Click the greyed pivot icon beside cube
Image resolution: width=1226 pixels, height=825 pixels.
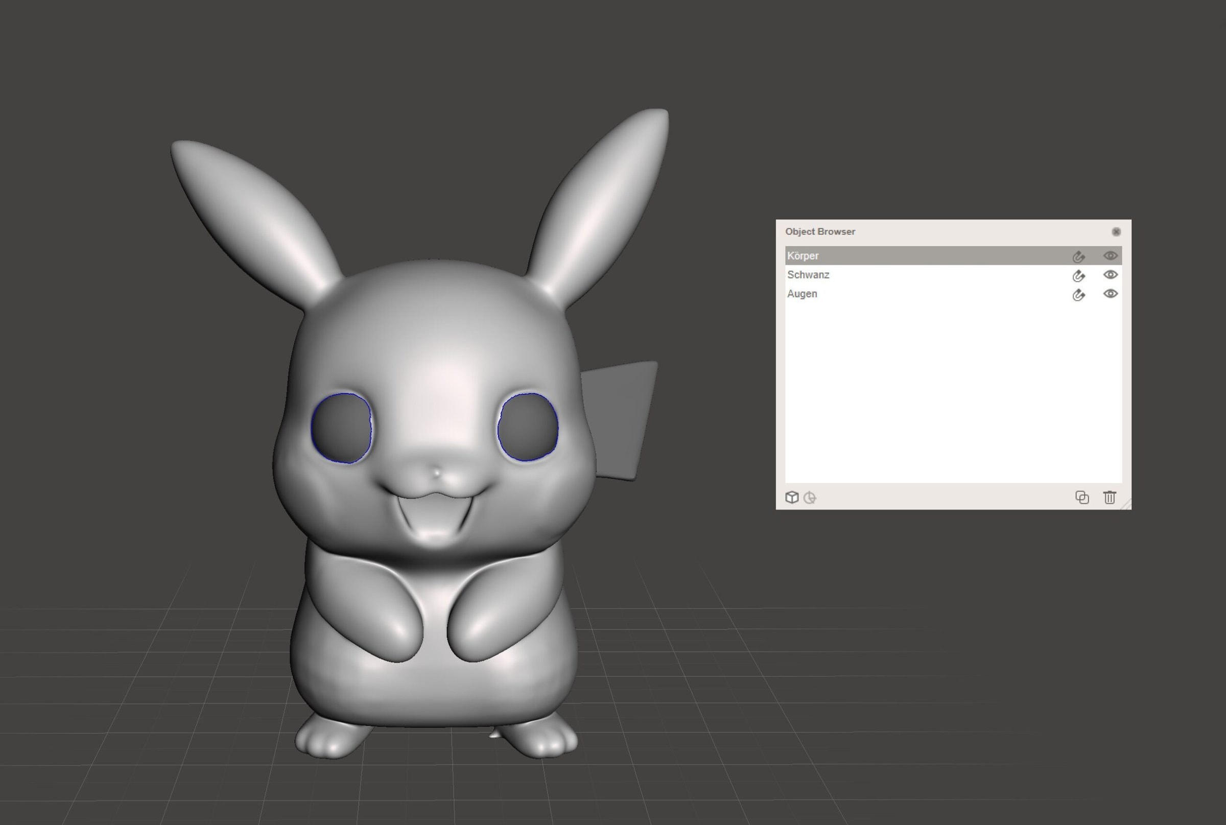point(810,498)
